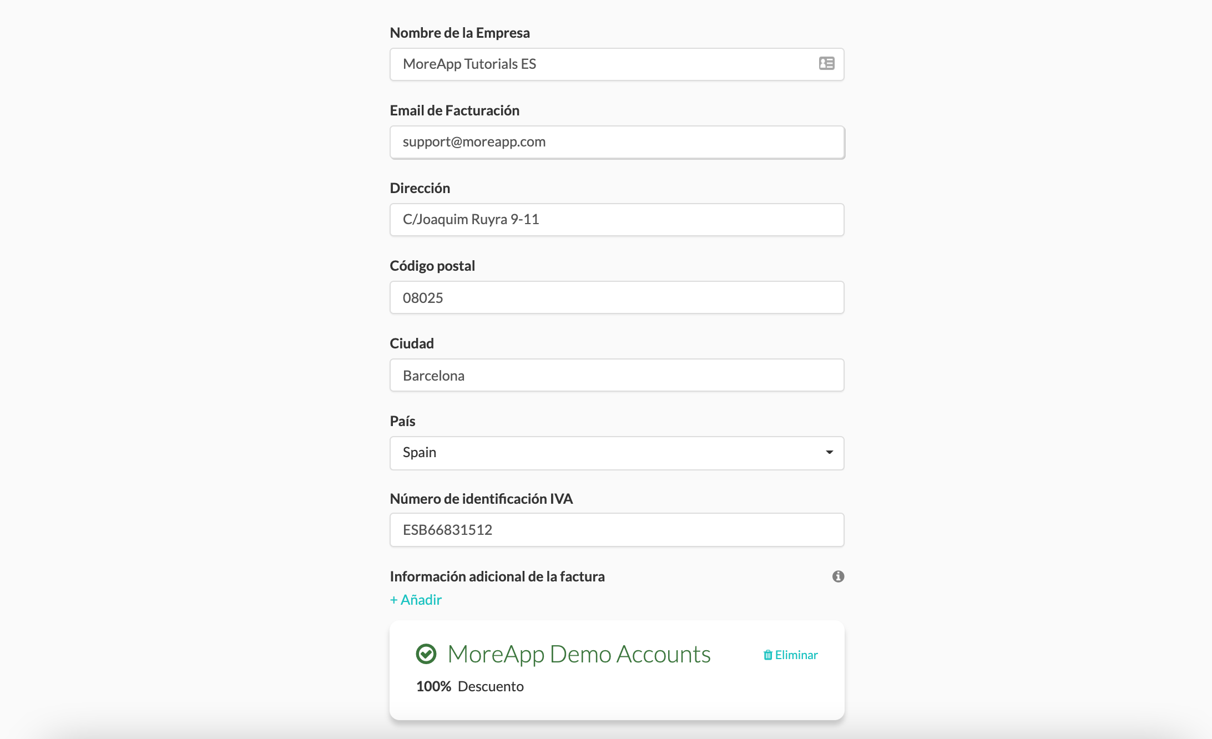Select the Código postal input
The height and width of the screenshot is (739, 1212).
(617, 297)
